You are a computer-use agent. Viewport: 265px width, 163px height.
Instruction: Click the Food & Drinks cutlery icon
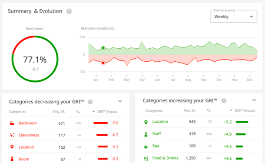pos(146,158)
